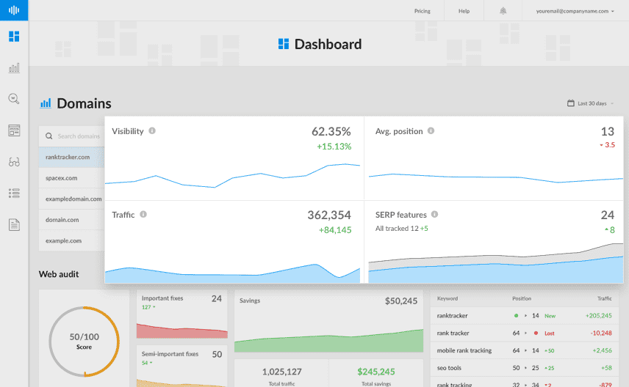Expand the 54 dropdown under Semi-important fixes
This screenshot has height=387, width=629.
[147, 363]
